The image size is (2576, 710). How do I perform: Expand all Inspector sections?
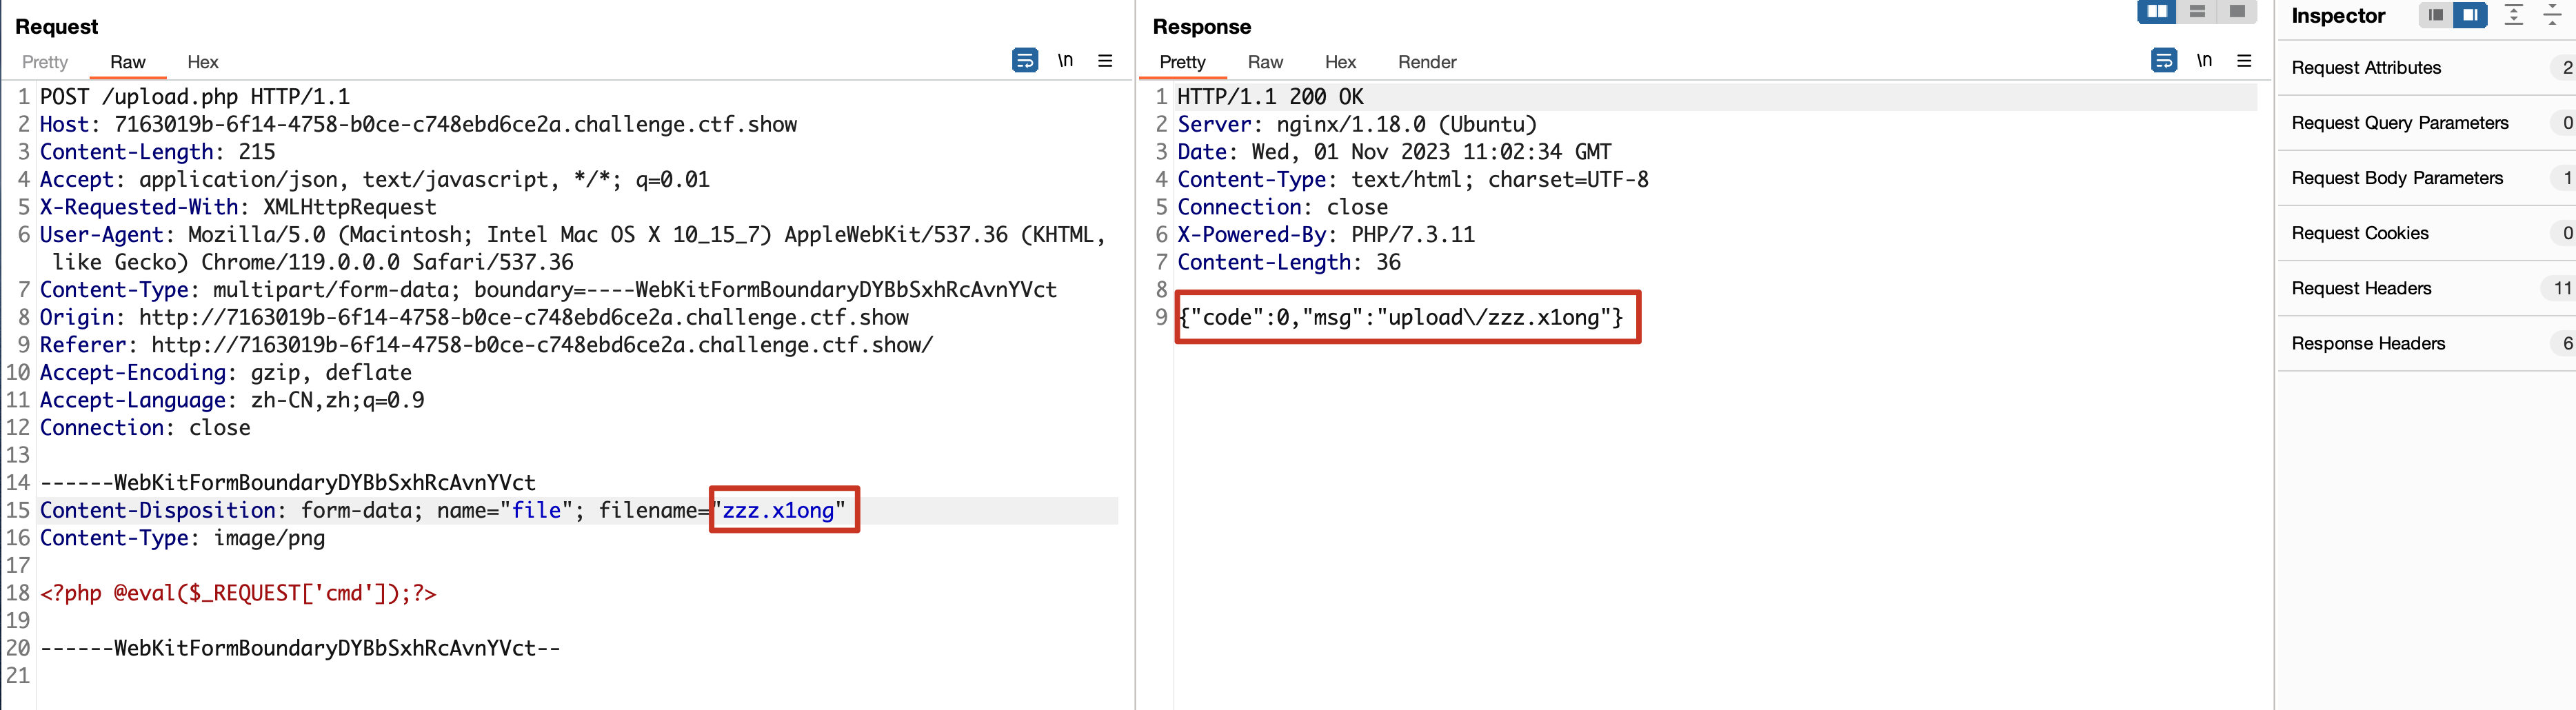(2514, 15)
